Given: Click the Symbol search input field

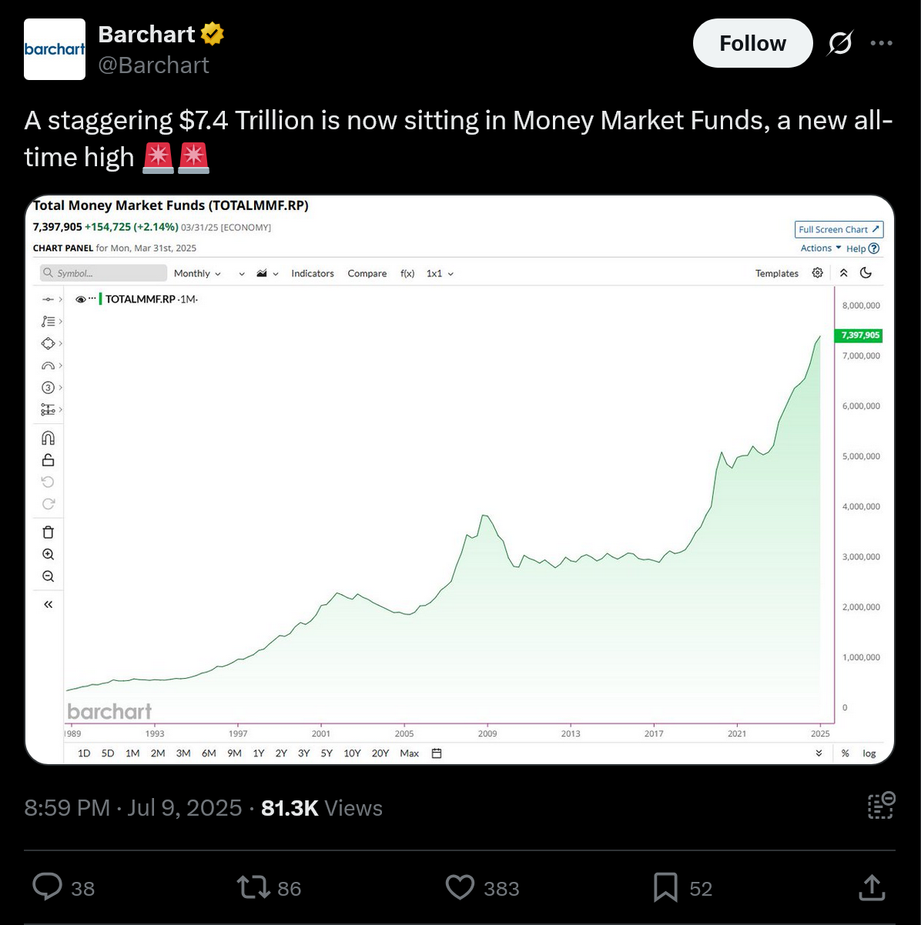Looking at the screenshot, I should (103, 273).
